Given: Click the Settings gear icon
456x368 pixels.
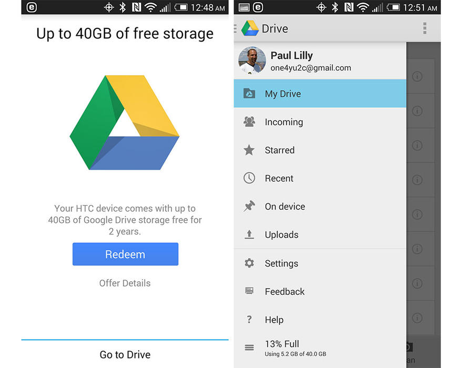Looking at the screenshot, I should click(x=249, y=263).
